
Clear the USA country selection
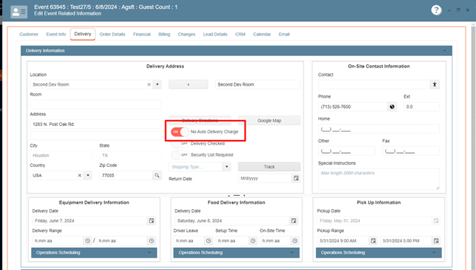(80, 175)
